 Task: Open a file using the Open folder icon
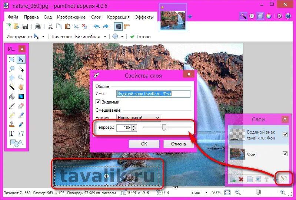[17, 26]
